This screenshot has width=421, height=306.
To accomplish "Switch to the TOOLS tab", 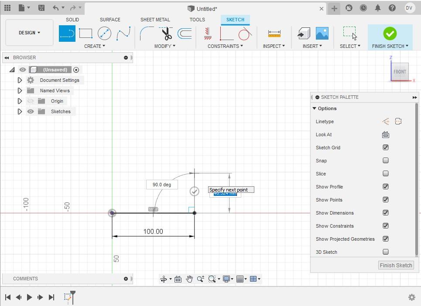I will coord(197,20).
